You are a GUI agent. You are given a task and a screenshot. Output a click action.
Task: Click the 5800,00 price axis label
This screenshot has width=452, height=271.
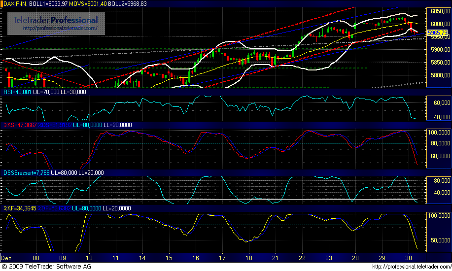(439, 75)
